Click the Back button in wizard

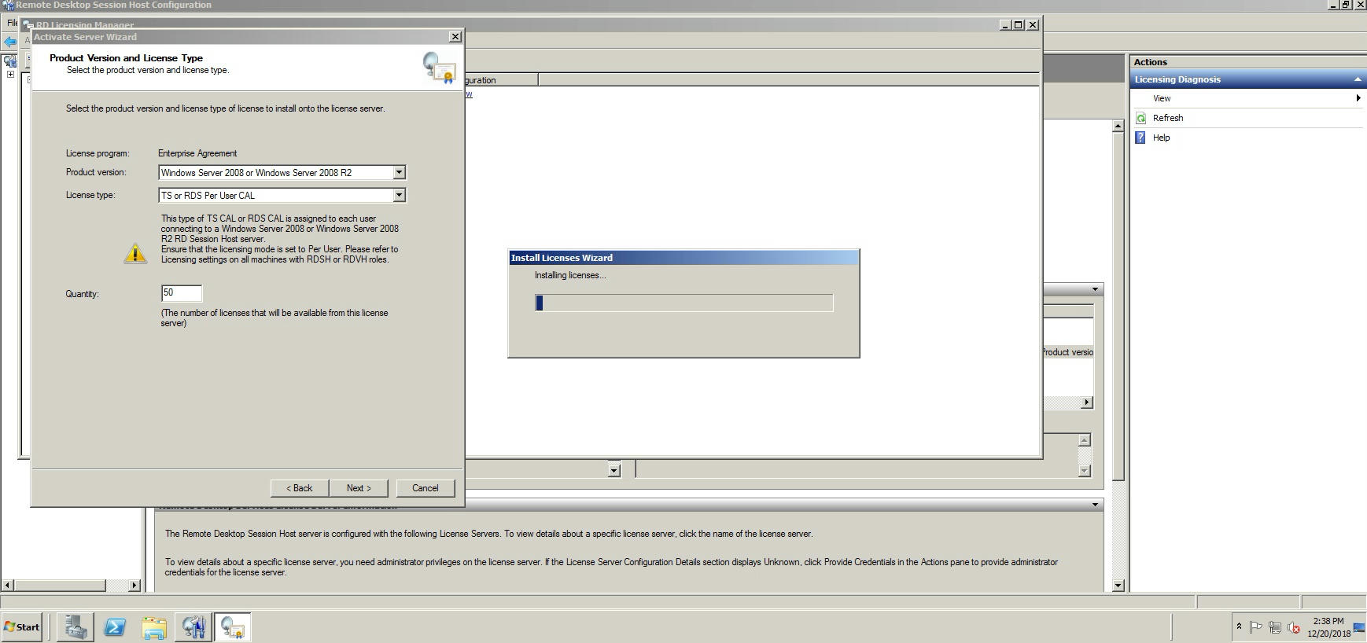[299, 488]
